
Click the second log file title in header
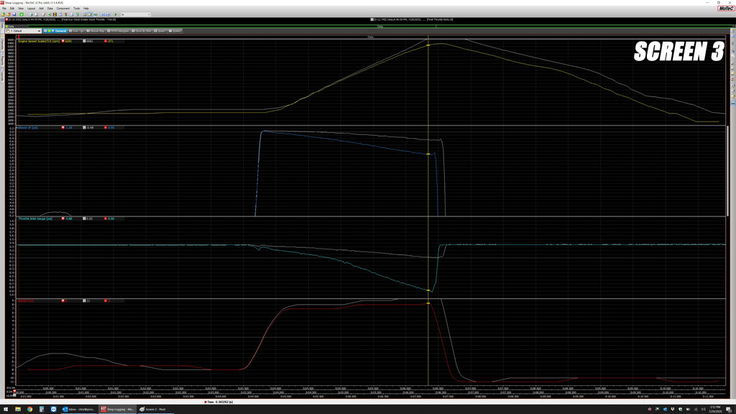[x=412, y=19]
